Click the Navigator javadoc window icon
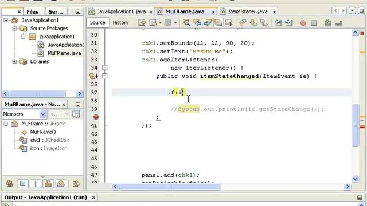This screenshot has height=206, width=367. [76, 114]
